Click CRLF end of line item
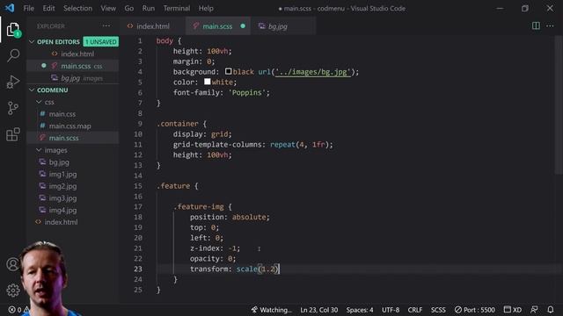 [x=414, y=310]
